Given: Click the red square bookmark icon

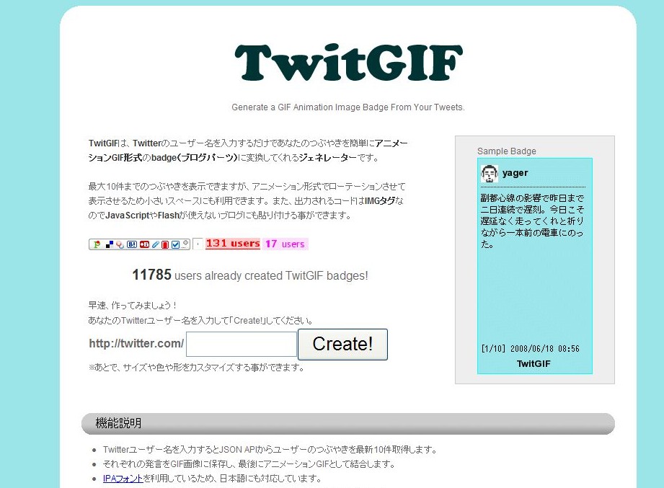Looking at the screenshot, I should pos(165,244).
